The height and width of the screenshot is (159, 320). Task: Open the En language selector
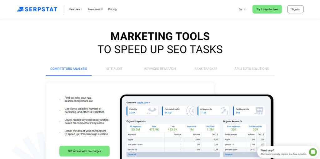pos(242,9)
